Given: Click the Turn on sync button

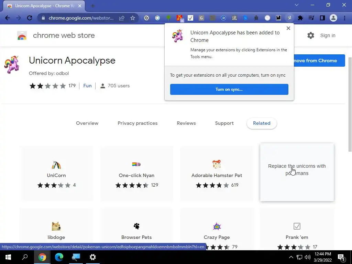Looking at the screenshot, I should [x=229, y=89].
